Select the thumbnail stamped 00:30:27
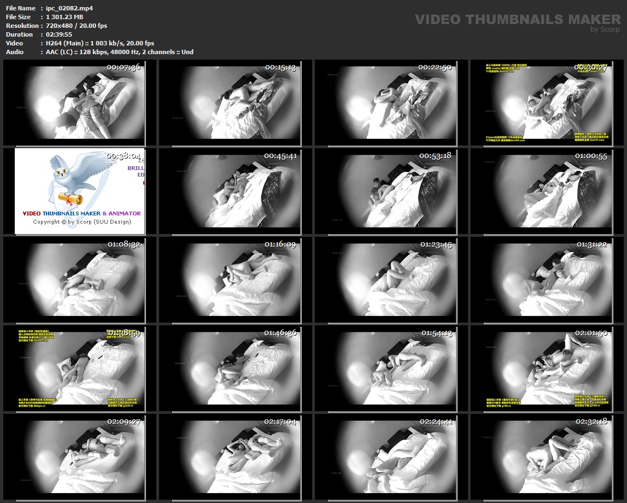This screenshot has height=503, width=627. tap(541, 103)
